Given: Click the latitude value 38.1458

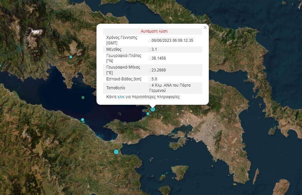Looking at the screenshot, I should click(x=158, y=58).
